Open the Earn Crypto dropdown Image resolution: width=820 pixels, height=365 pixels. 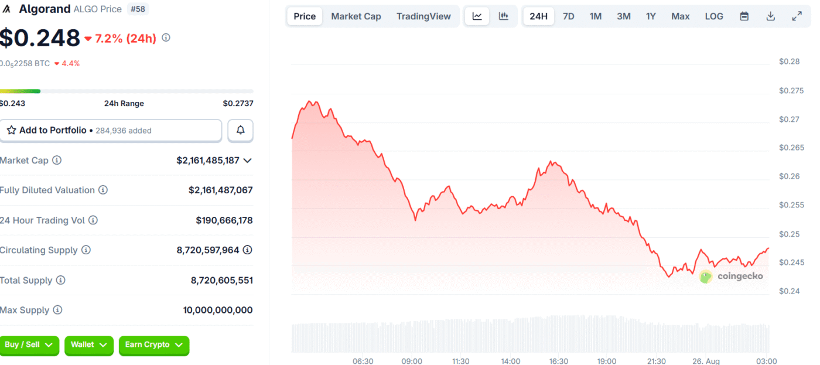tap(154, 345)
